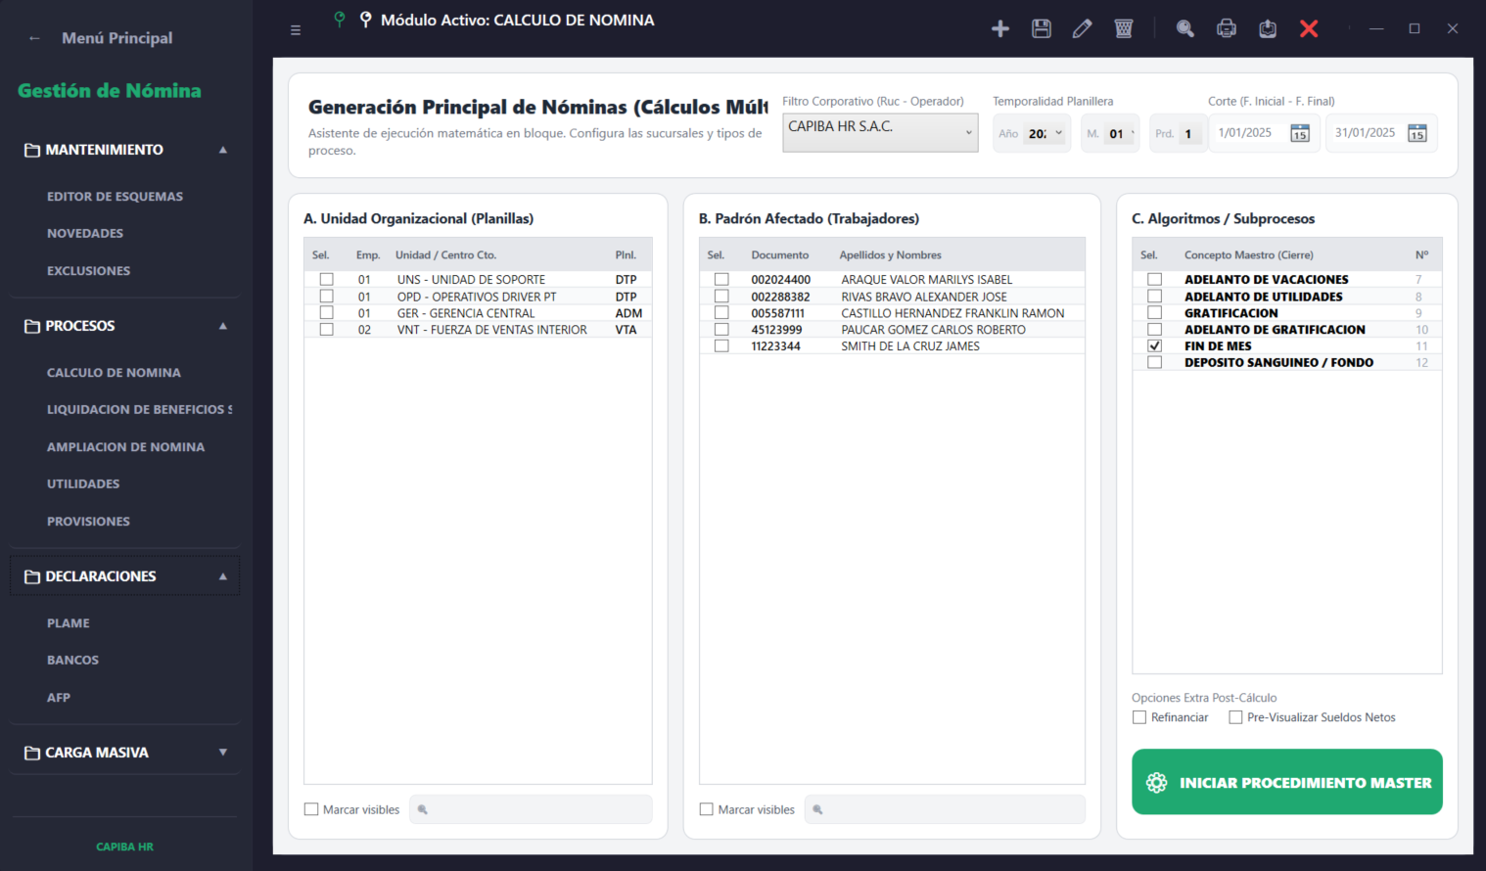Click the trash bin delete icon
The width and height of the screenshot is (1486, 871).
(x=1124, y=28)
